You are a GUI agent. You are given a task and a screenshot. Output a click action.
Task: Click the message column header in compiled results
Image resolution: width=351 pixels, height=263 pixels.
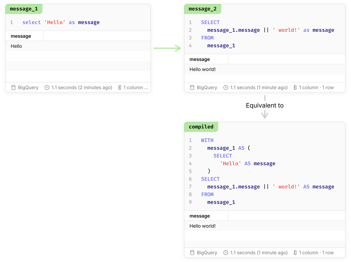pyautogui.click(x=200, y=216)
